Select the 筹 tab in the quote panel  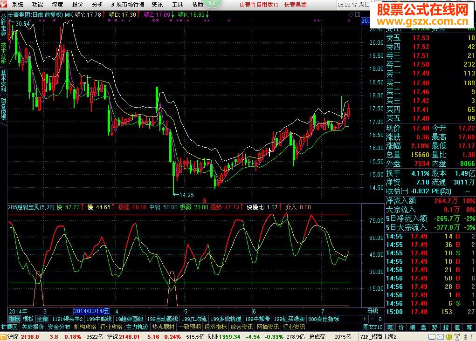click(469, 327)
